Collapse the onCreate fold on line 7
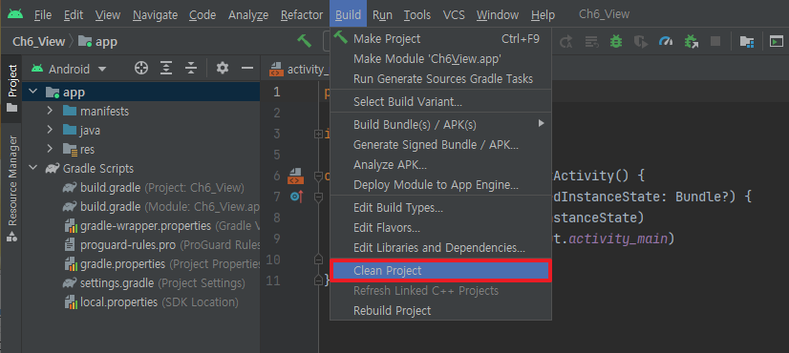789x353 pixels. (x=318, y=197)
